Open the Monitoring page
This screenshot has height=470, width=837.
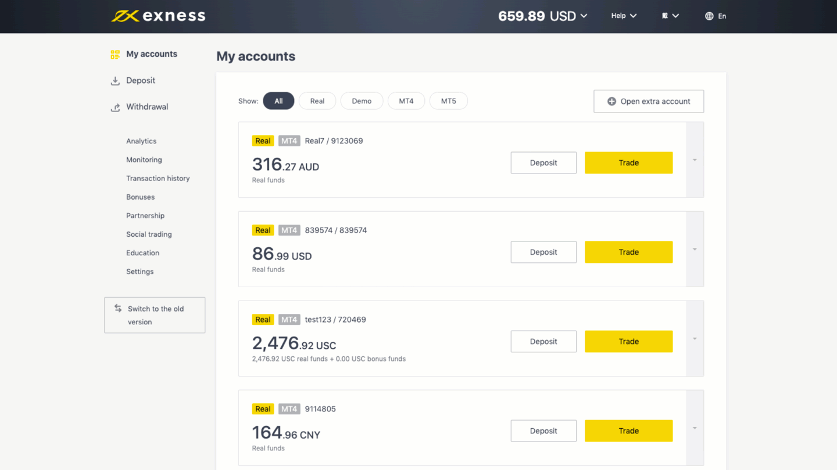144,160
